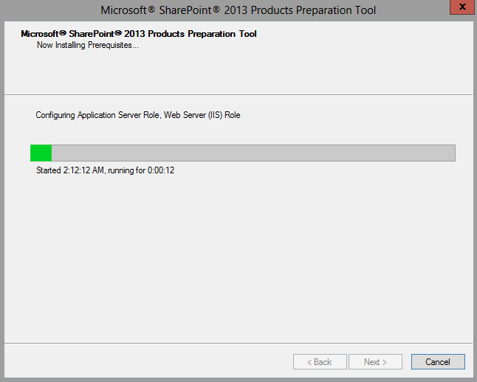Click the disabled Back button
This screenshot has width=477, height=382.
320,361
